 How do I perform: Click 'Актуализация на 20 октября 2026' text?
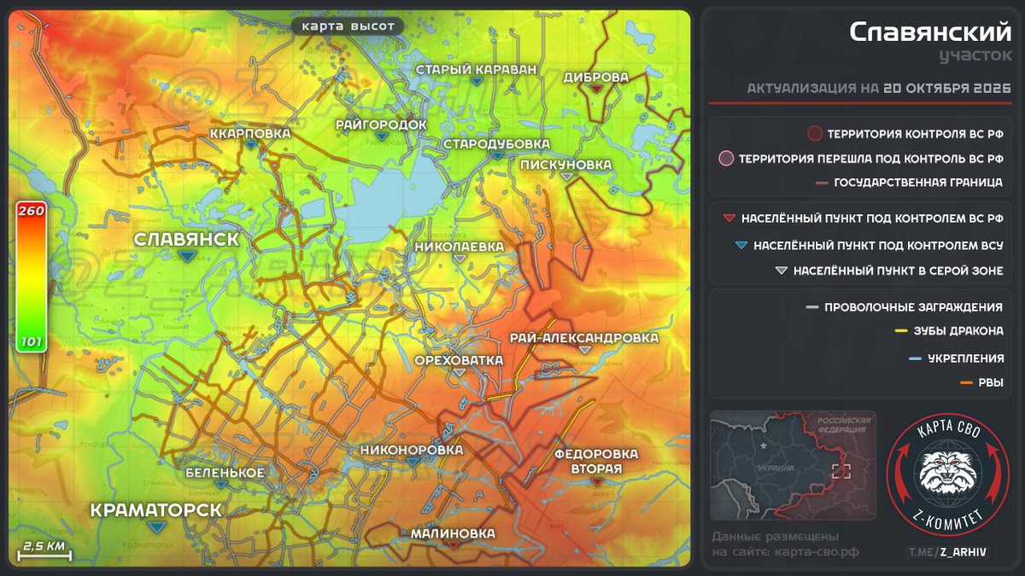coord(878,89)
